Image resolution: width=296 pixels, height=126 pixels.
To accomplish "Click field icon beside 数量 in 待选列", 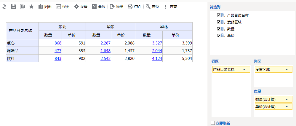I will click(223, 29).
